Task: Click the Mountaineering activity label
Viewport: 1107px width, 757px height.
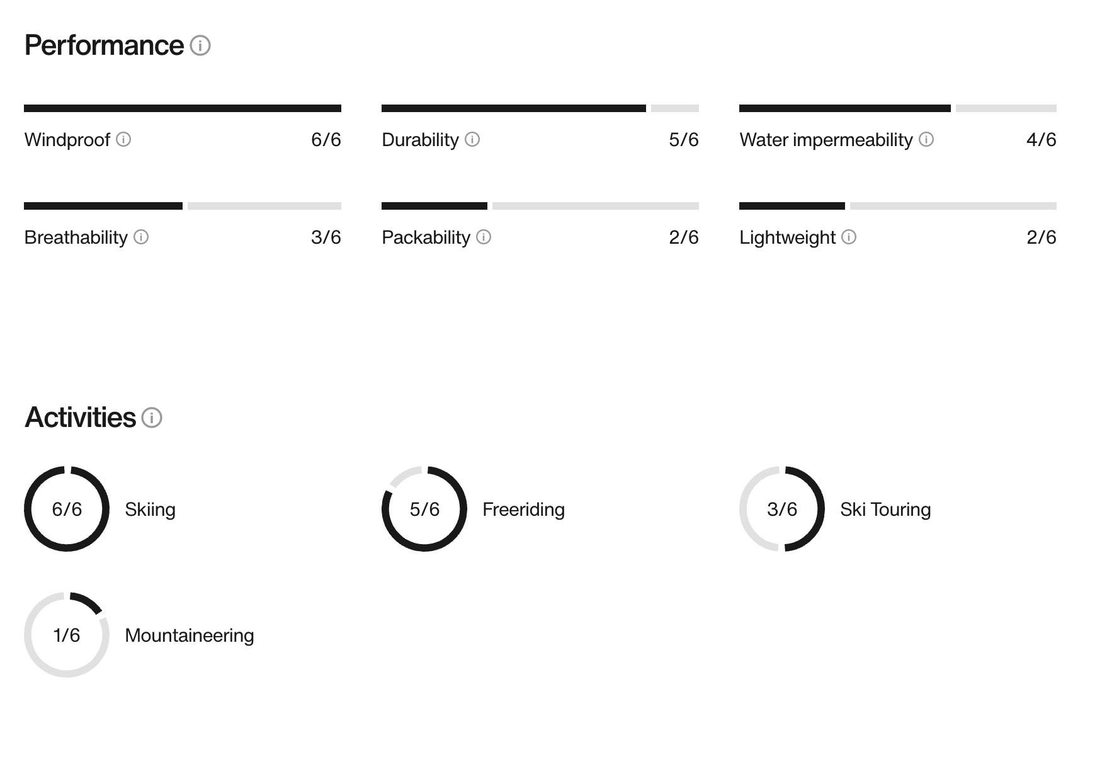Action: pyautogui.click(x=190, y=635)
